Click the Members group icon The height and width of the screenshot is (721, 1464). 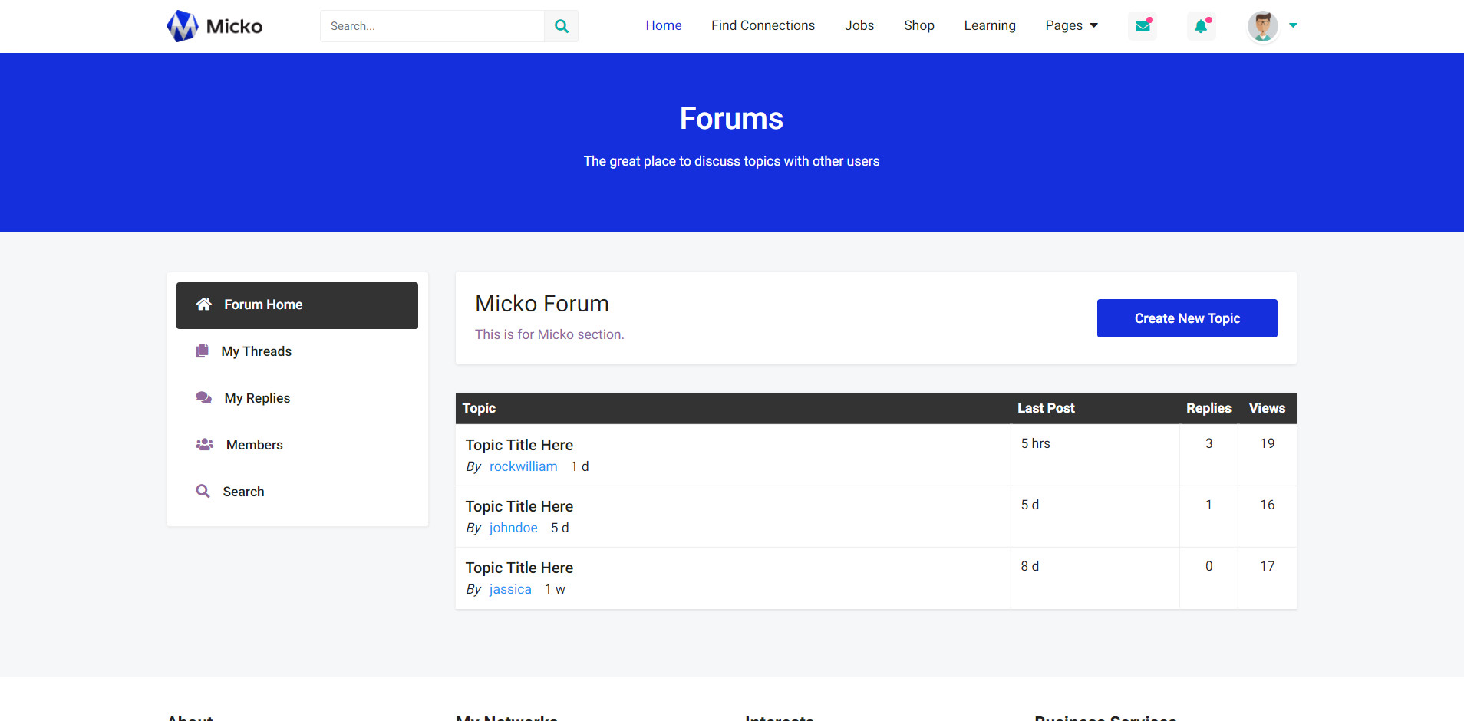tap(204, 445)
